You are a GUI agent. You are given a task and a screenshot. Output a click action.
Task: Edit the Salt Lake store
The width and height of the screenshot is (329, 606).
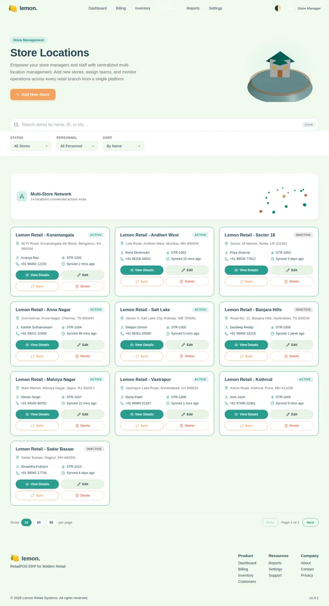click(x=187, y=345)
